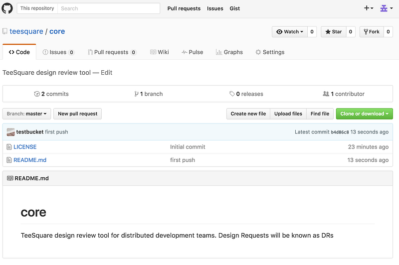Fork the repository
This screenshot has height=265, width=399.
click(x=372, y=32)
